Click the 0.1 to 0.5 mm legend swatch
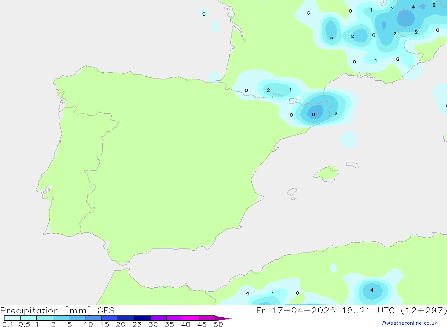447x327 pixels. click(12, 318)
